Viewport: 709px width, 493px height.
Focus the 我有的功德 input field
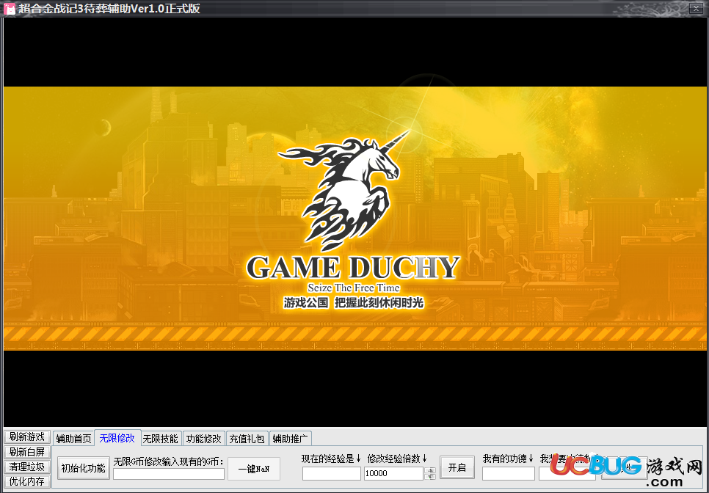(509, 473)
